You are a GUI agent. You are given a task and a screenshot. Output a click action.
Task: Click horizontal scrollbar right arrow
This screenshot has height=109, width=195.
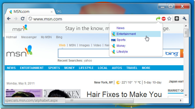tap(181, 101)
